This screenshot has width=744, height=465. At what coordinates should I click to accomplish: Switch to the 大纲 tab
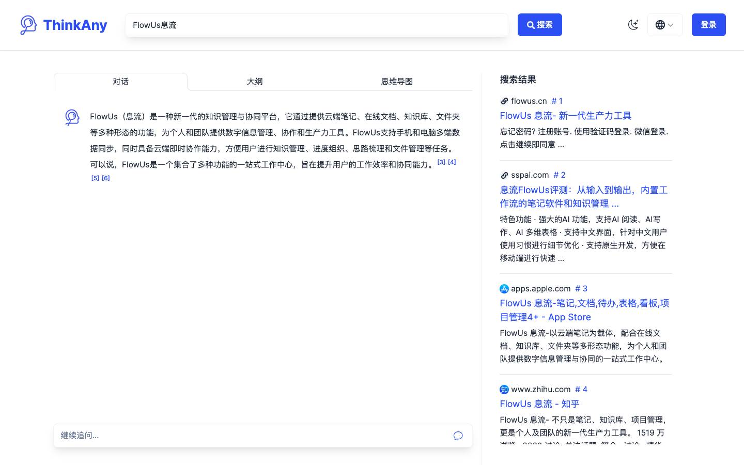coord(255,81)
